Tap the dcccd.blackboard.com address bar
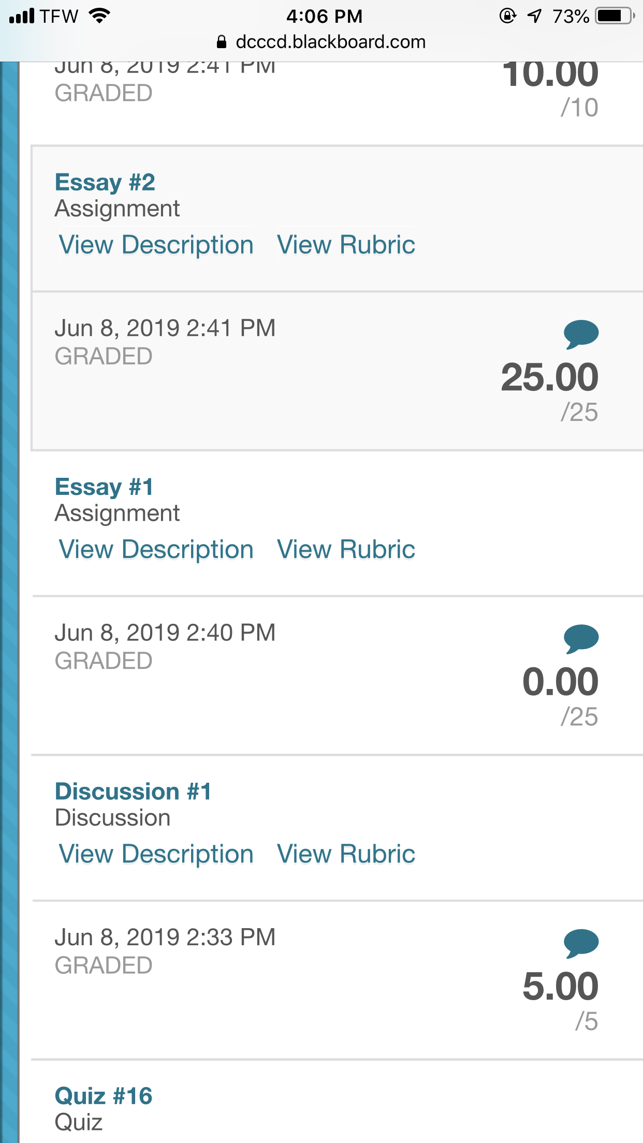Image resolution: width=643 pixels, height=1143 pixels. click(x=321, y=42)
